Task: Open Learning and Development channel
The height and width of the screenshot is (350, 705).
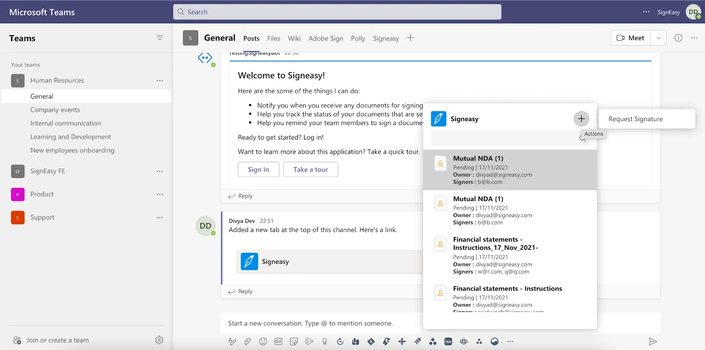Action: (x=70, y=137)
